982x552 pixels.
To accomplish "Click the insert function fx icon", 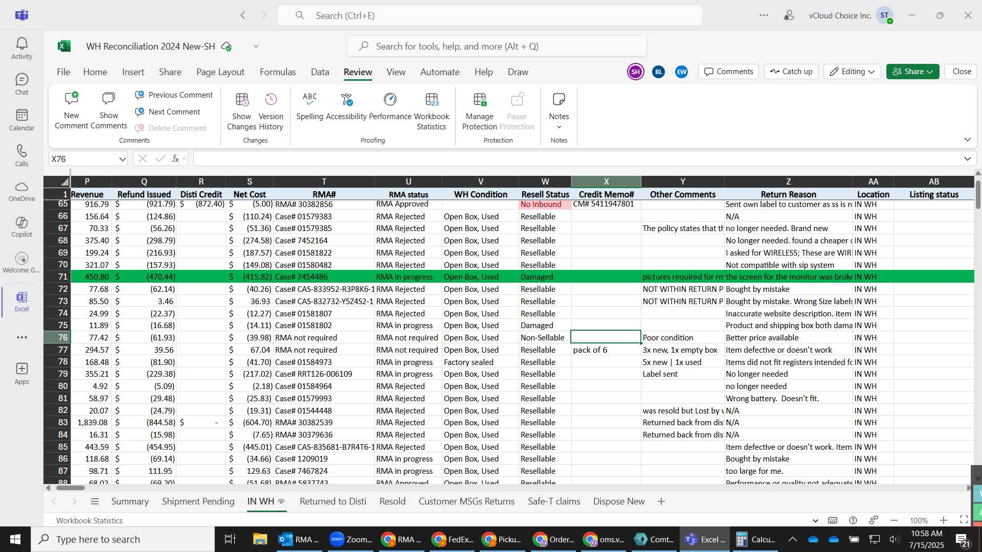I will (x=175, y=159).
